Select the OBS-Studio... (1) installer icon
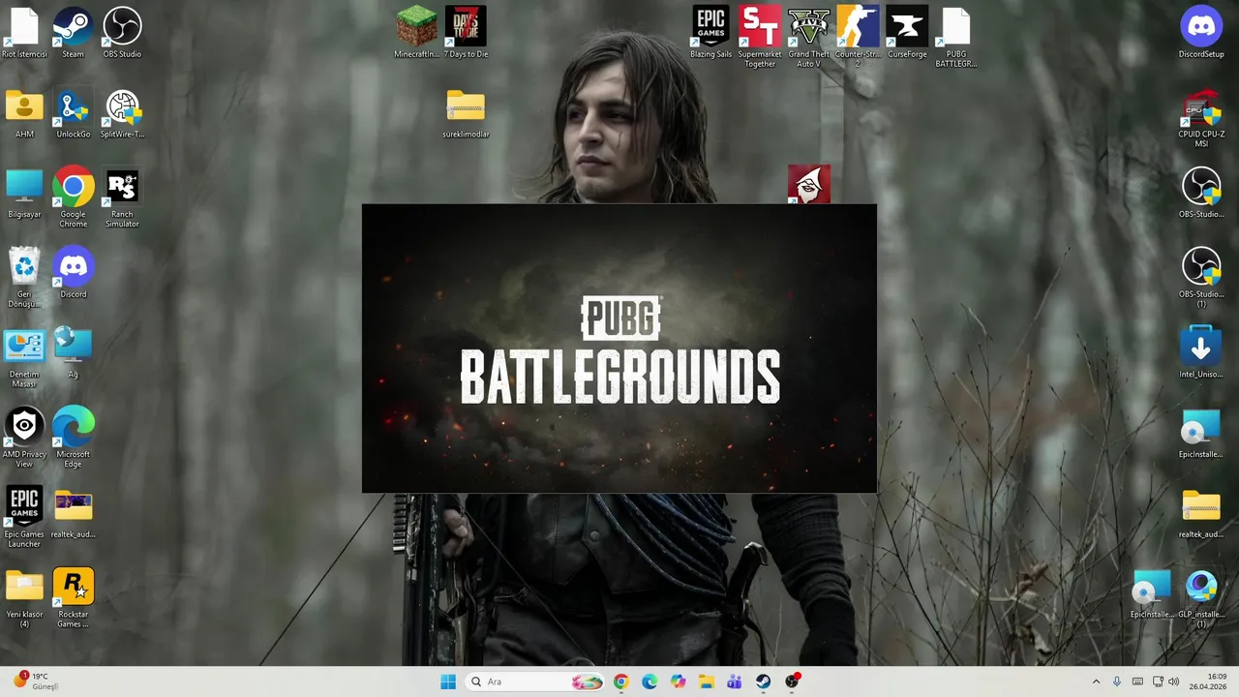This screenshot has width=1239, height=697. tap(1201, 278)
